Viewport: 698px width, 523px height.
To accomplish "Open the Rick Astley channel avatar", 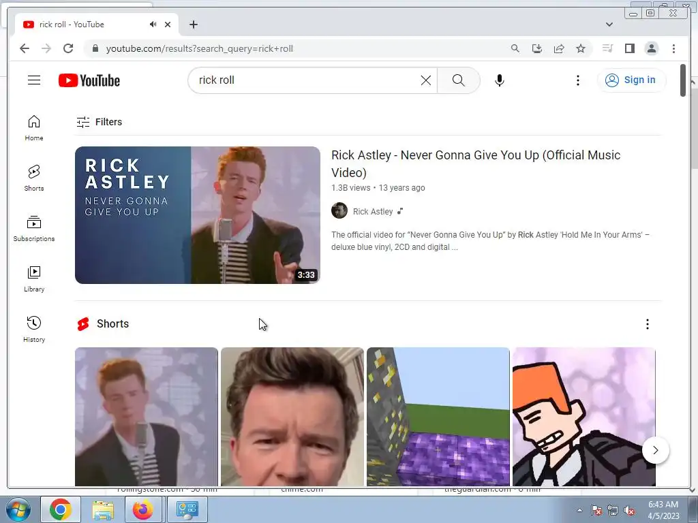I will pyautogui.click(x=339, y=211).
